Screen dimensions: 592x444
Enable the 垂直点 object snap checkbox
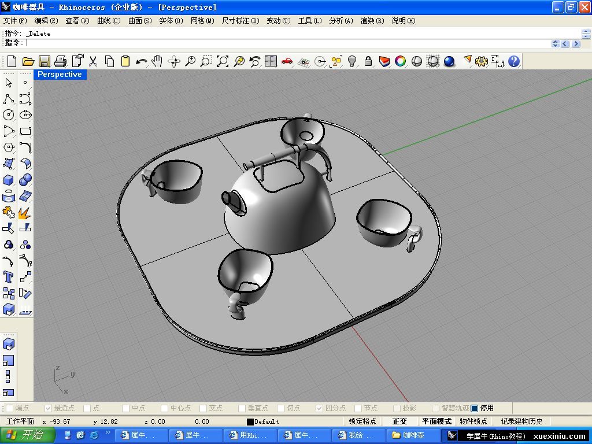point(242,408)
